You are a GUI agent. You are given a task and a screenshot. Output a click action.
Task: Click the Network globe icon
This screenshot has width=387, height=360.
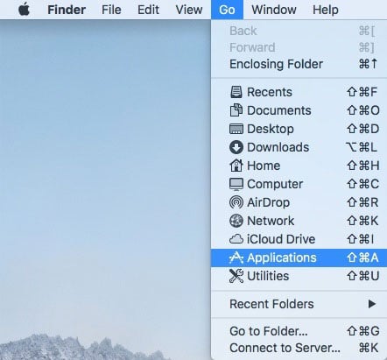[x=236, y=221]
